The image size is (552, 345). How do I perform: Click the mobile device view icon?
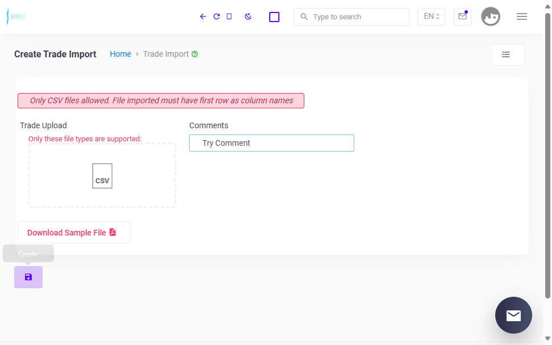pos(229,16)
